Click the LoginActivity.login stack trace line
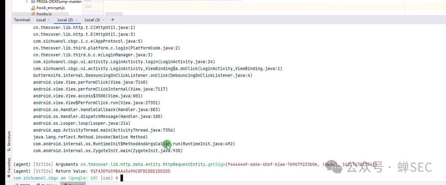The width and height of the screenshot is (446, 185). pos(124,61)
